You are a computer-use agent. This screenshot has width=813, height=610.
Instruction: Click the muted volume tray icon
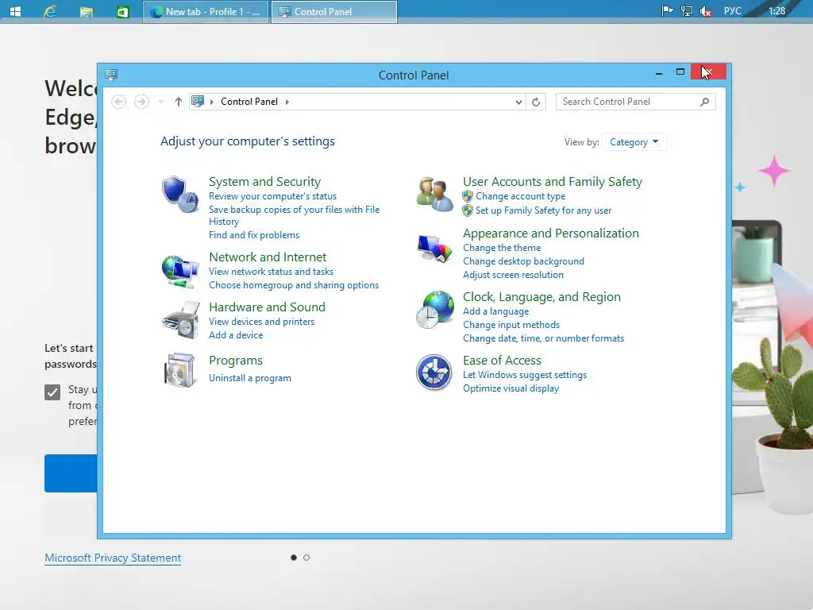(x=705, y=11)
